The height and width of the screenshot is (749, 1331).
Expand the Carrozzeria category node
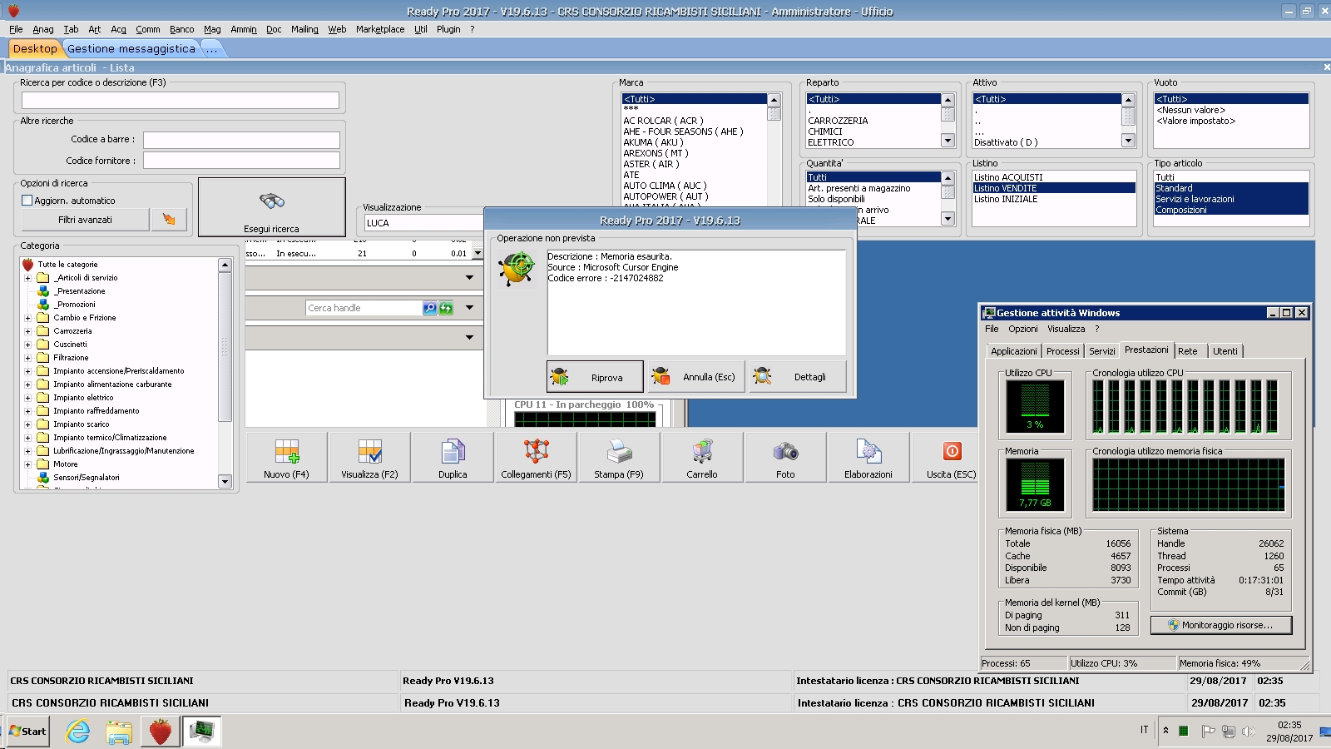pos(27,331)
